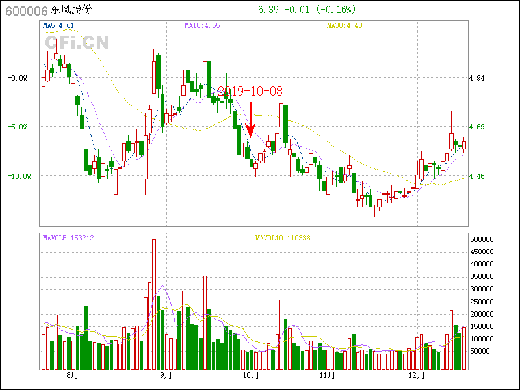The image size is (520, 390).
Task: Click the MA30:4.43 indicator label
Action: point(344,26)
